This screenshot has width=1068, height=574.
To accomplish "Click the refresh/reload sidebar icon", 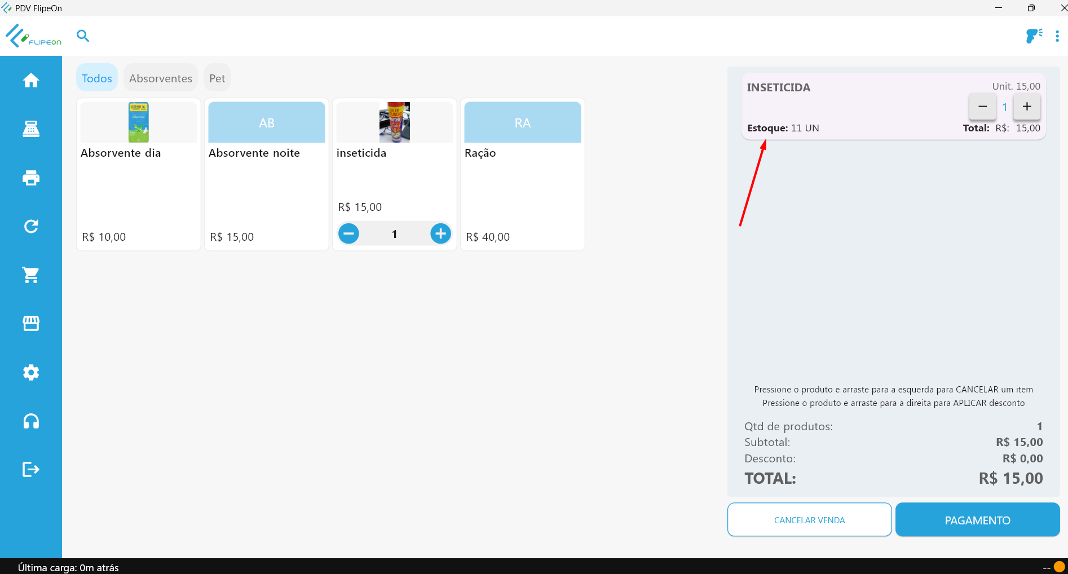I will pyautogui.click(x=31, y=227).
